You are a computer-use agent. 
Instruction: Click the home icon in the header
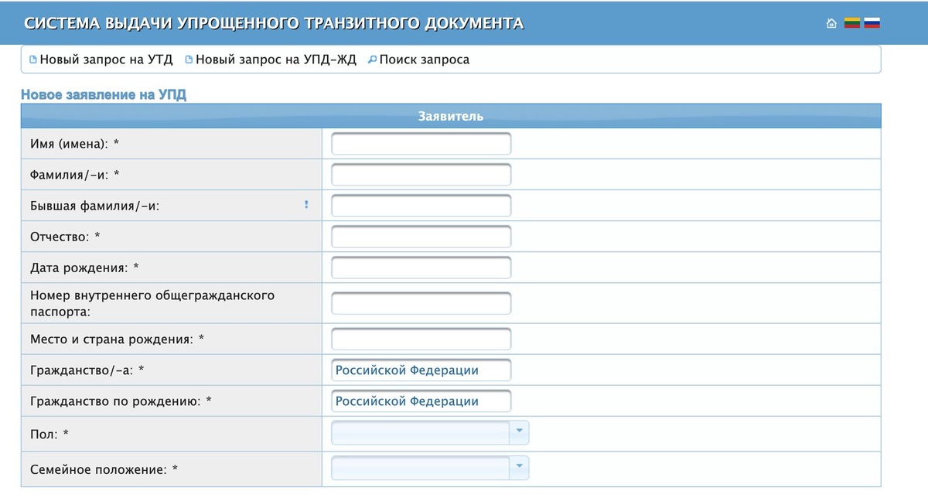[831, 23]
